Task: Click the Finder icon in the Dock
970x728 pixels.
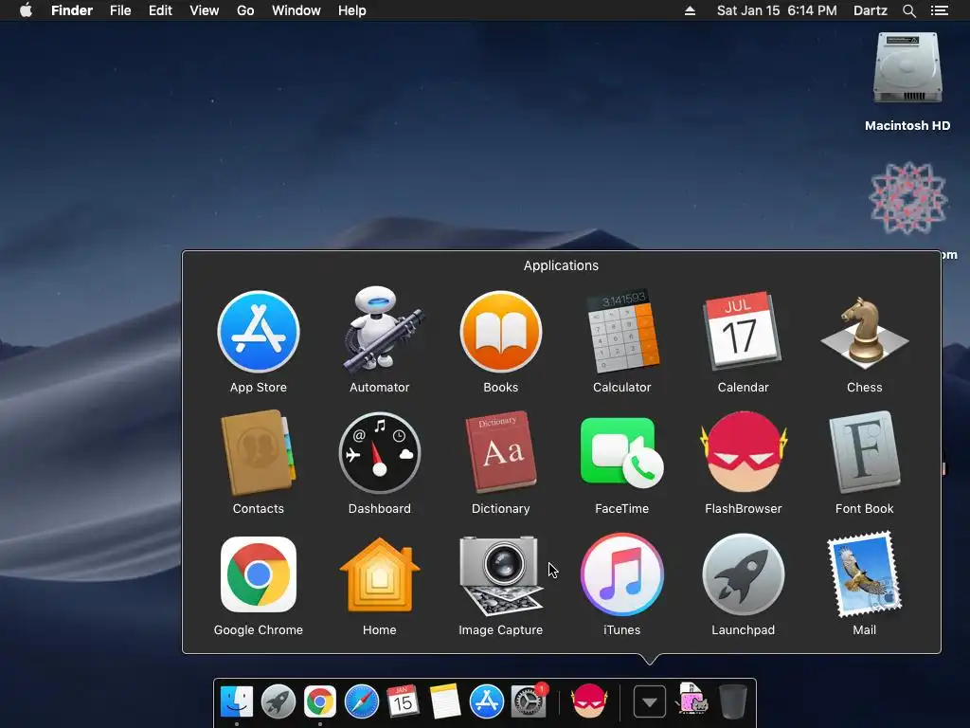Action: point(237,702)
